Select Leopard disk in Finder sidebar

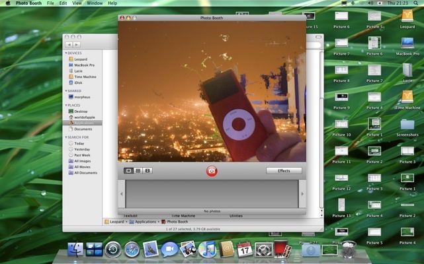82,59
